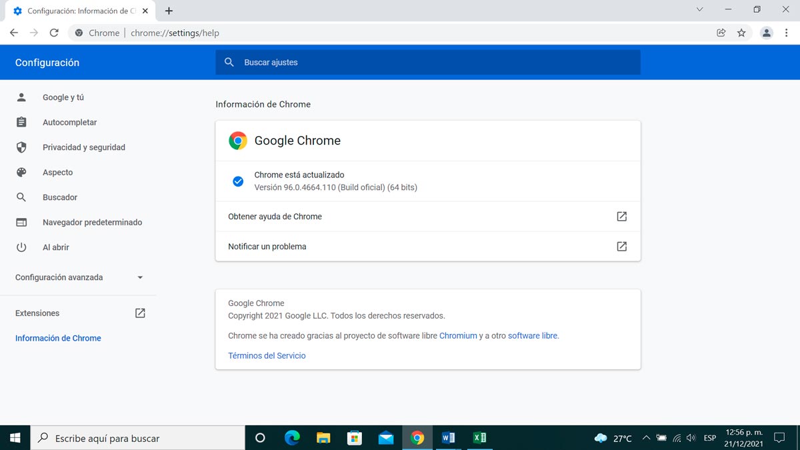The height and width of the screenshot is (450, 800).
Task: Open Extensiones via the external link icon
Action: pos(140,313)
